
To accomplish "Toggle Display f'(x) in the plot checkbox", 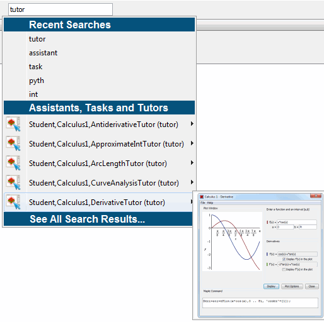I will (284, 259).
